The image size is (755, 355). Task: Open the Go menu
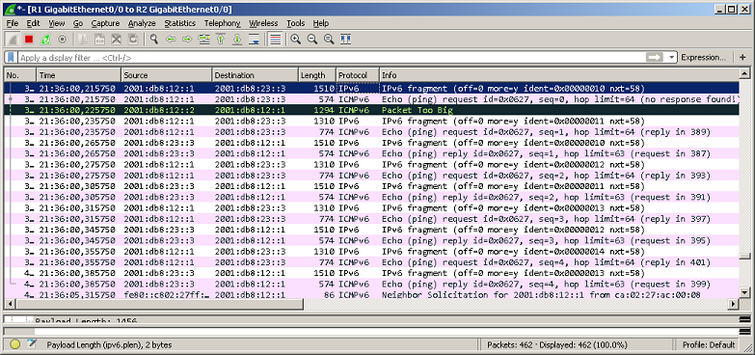(x=78, y=23)
